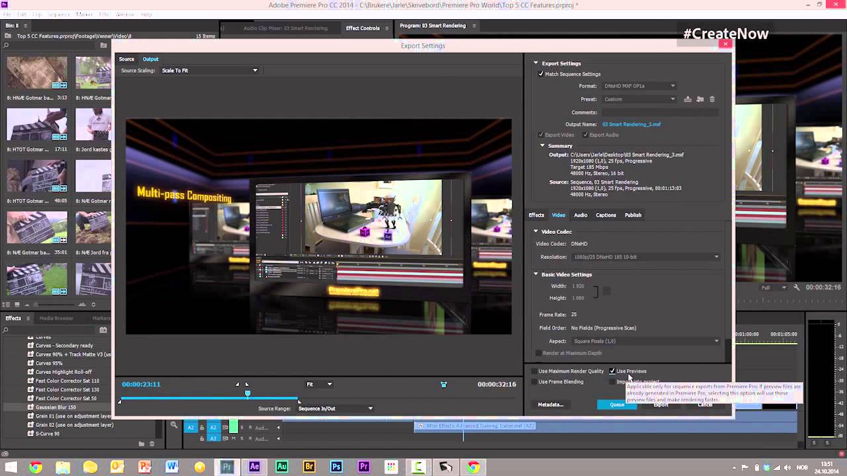Collapse the Export Settings section

click(536, 63)
